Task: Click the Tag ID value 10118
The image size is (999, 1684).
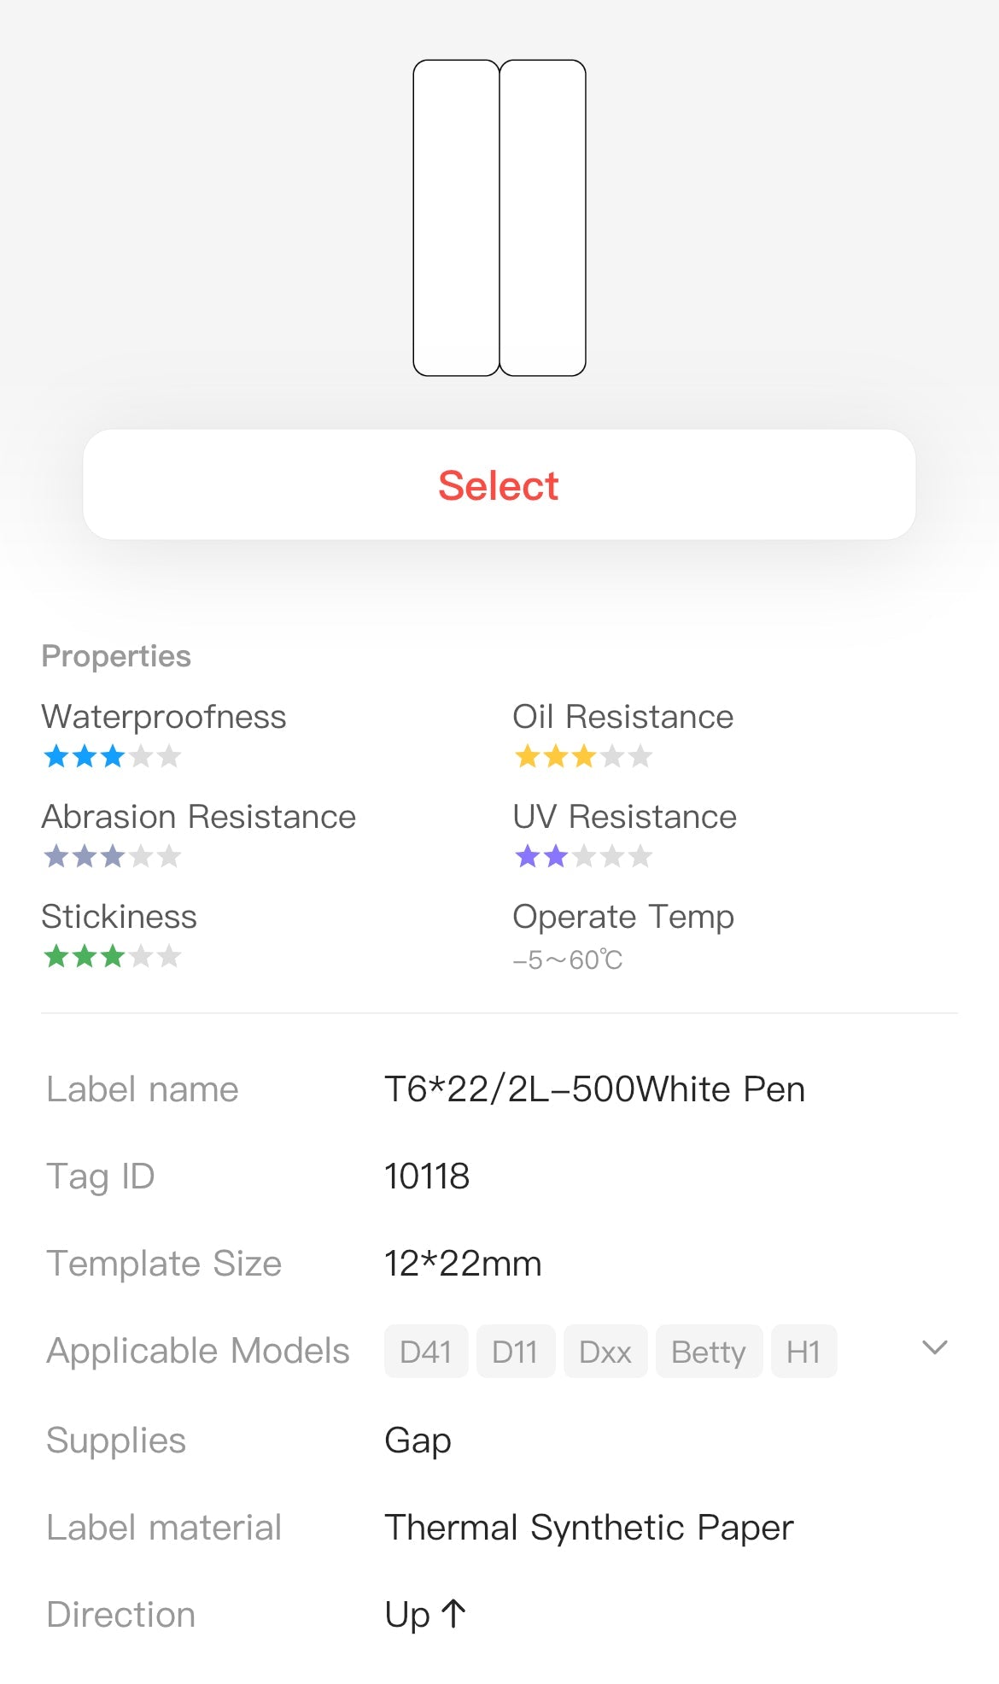Action: pyautogui.click(x=427, y=1176)
